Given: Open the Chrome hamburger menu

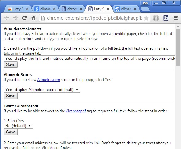Looking at the screenshot, I should tap(175, 18).
